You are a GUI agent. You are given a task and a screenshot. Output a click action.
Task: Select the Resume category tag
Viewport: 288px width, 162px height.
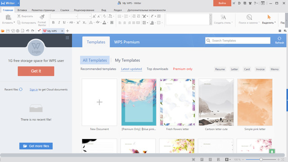[220, 69]
